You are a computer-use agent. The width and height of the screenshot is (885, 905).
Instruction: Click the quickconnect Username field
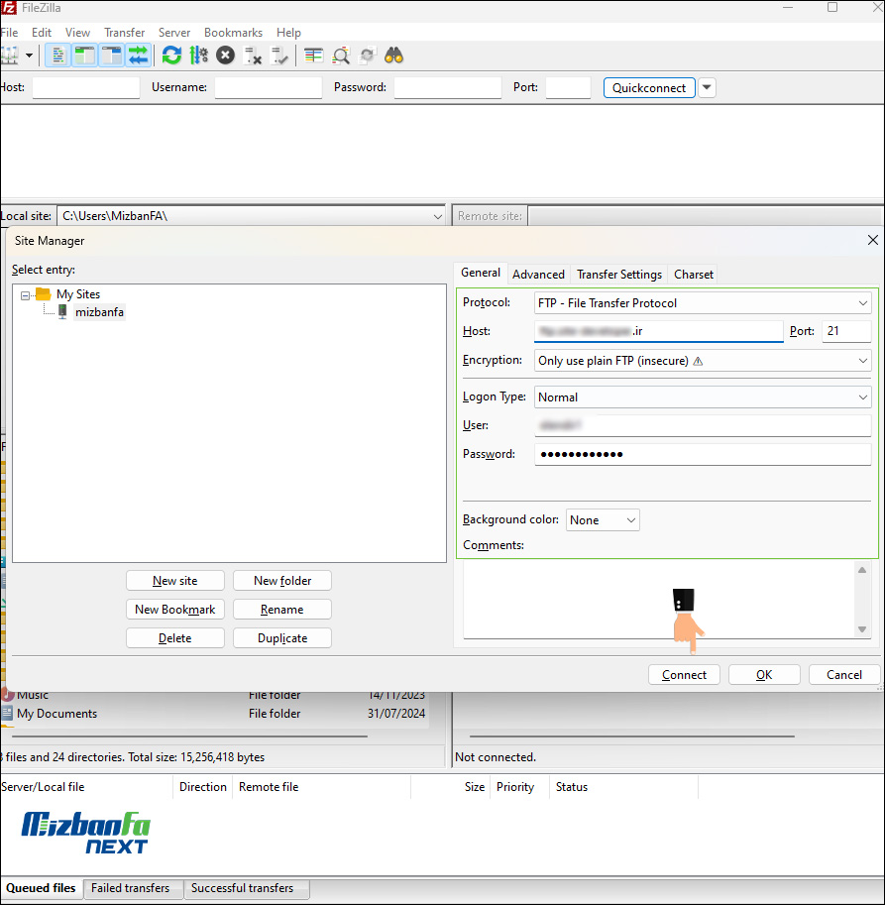269,88
